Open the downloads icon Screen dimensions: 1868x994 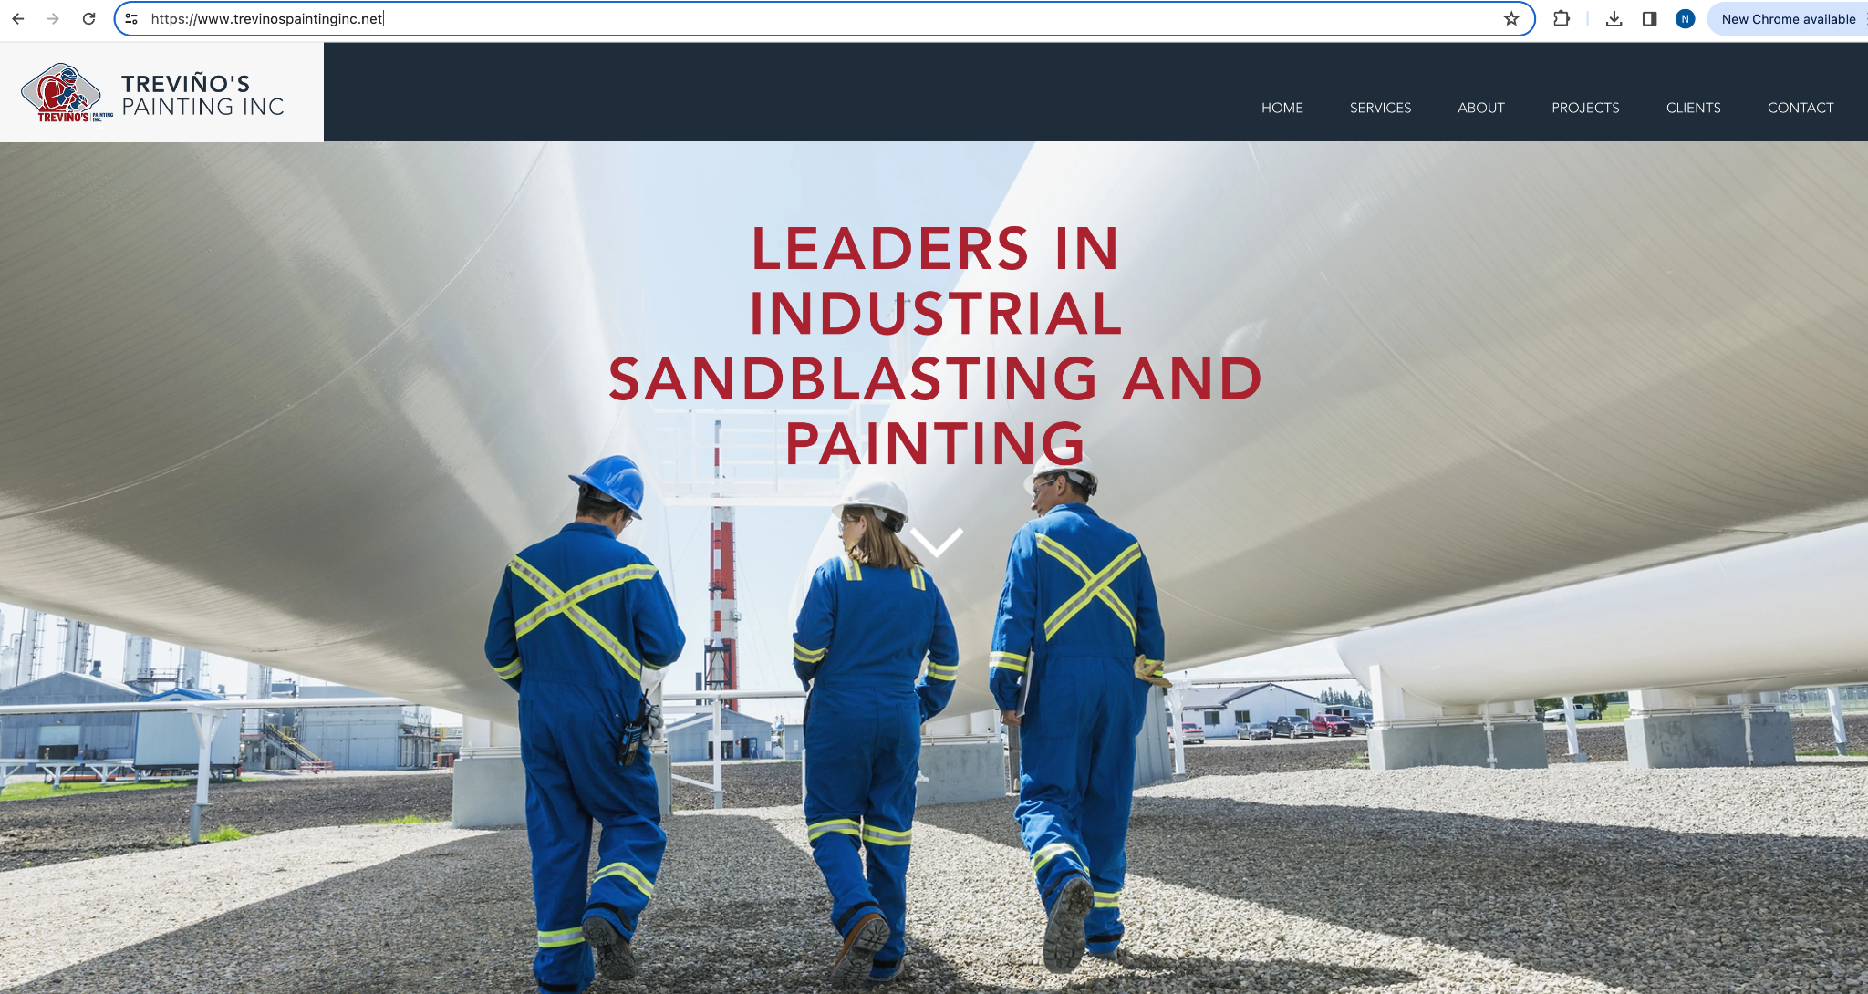coord(1614,18)
